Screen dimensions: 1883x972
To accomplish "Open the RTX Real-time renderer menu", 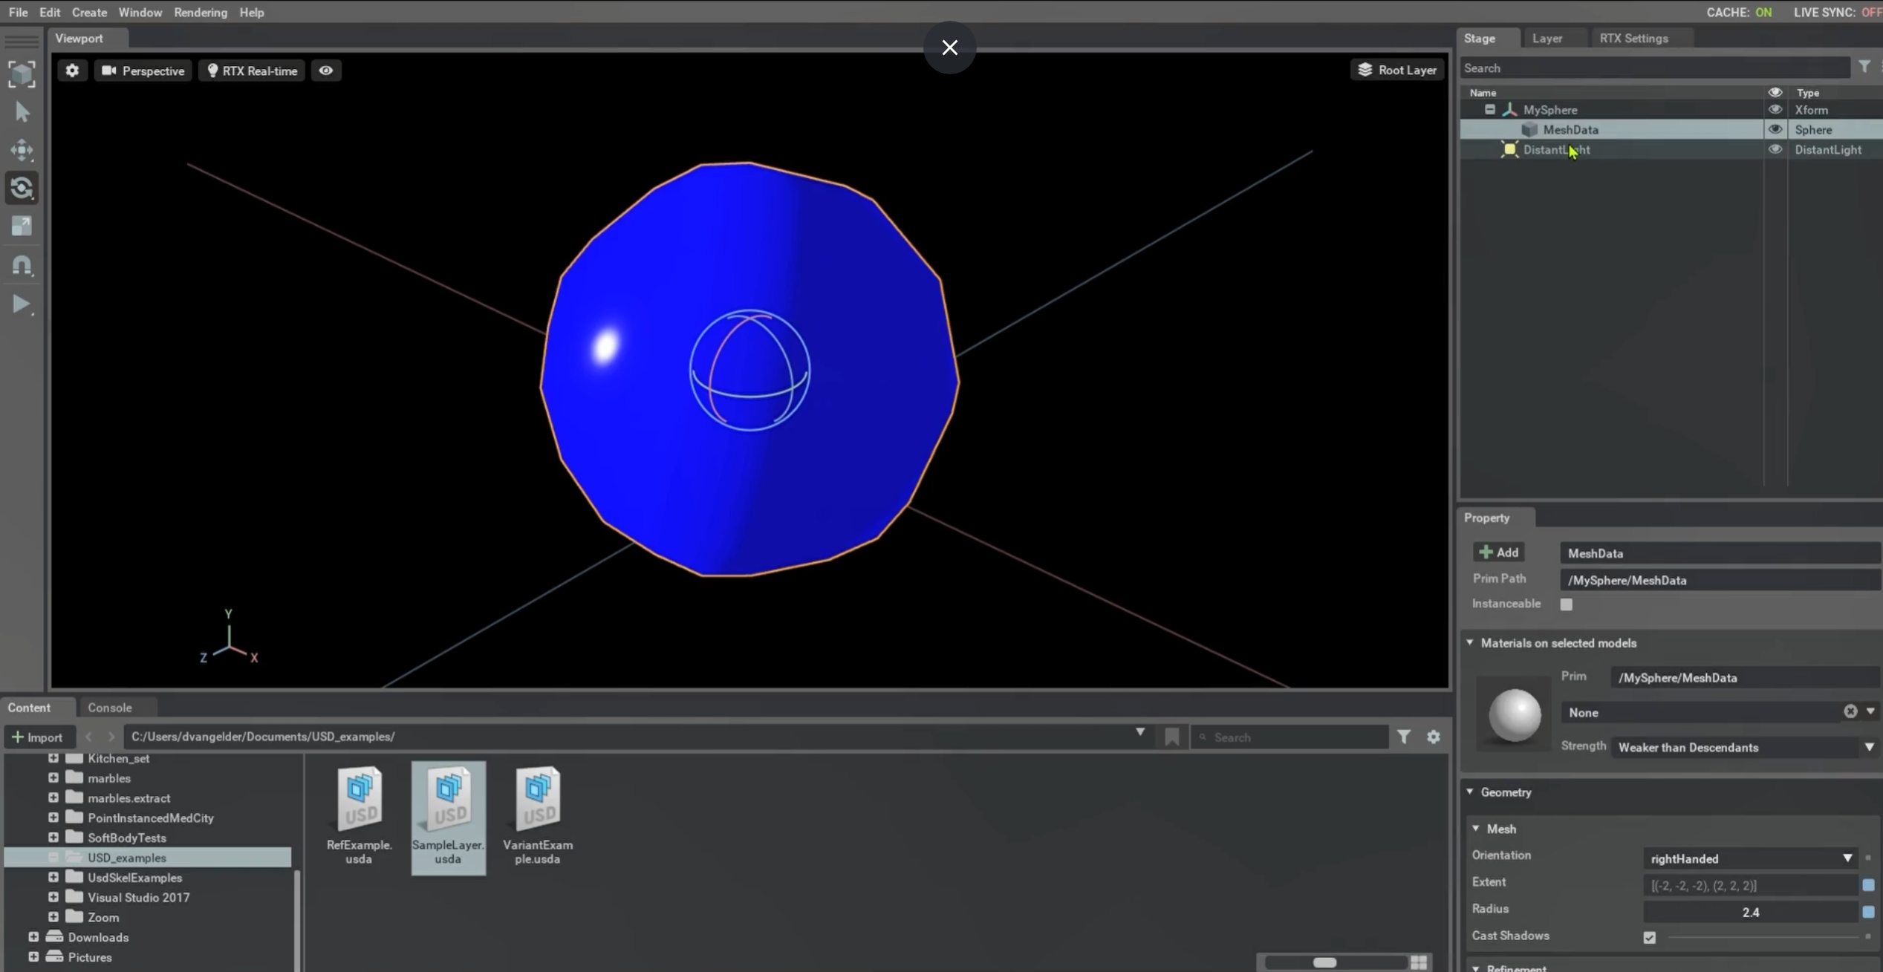I will (252, 71).
